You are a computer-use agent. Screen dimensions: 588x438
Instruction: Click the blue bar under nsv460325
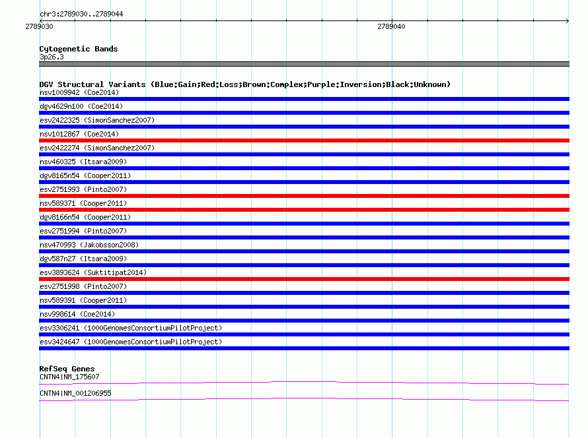[x=304, y=168]
